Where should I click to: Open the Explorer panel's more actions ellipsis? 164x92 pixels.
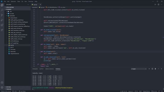point(28,5)
